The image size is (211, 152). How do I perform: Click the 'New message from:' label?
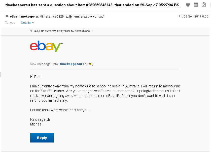click(44, 64)
